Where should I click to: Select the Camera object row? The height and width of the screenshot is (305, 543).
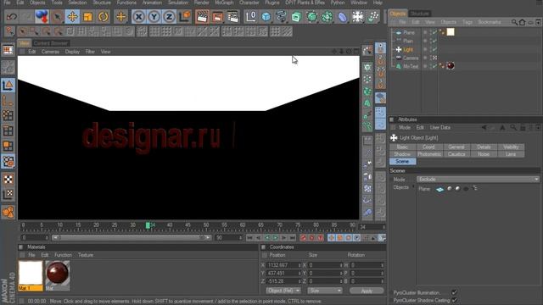coord(411,58)
